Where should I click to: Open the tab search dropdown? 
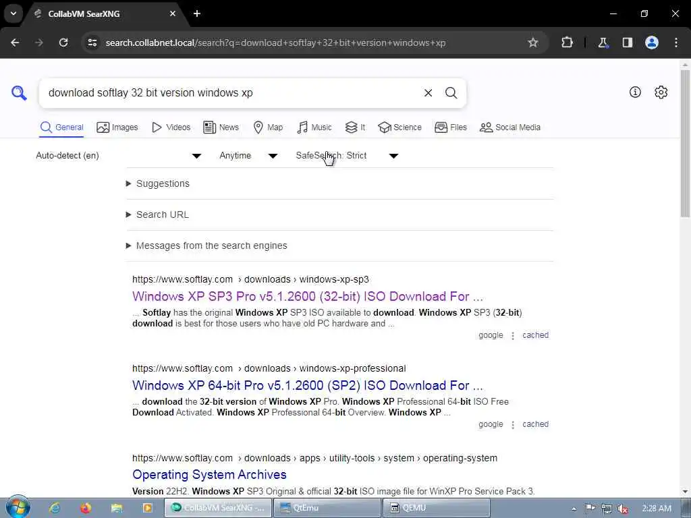13,13
